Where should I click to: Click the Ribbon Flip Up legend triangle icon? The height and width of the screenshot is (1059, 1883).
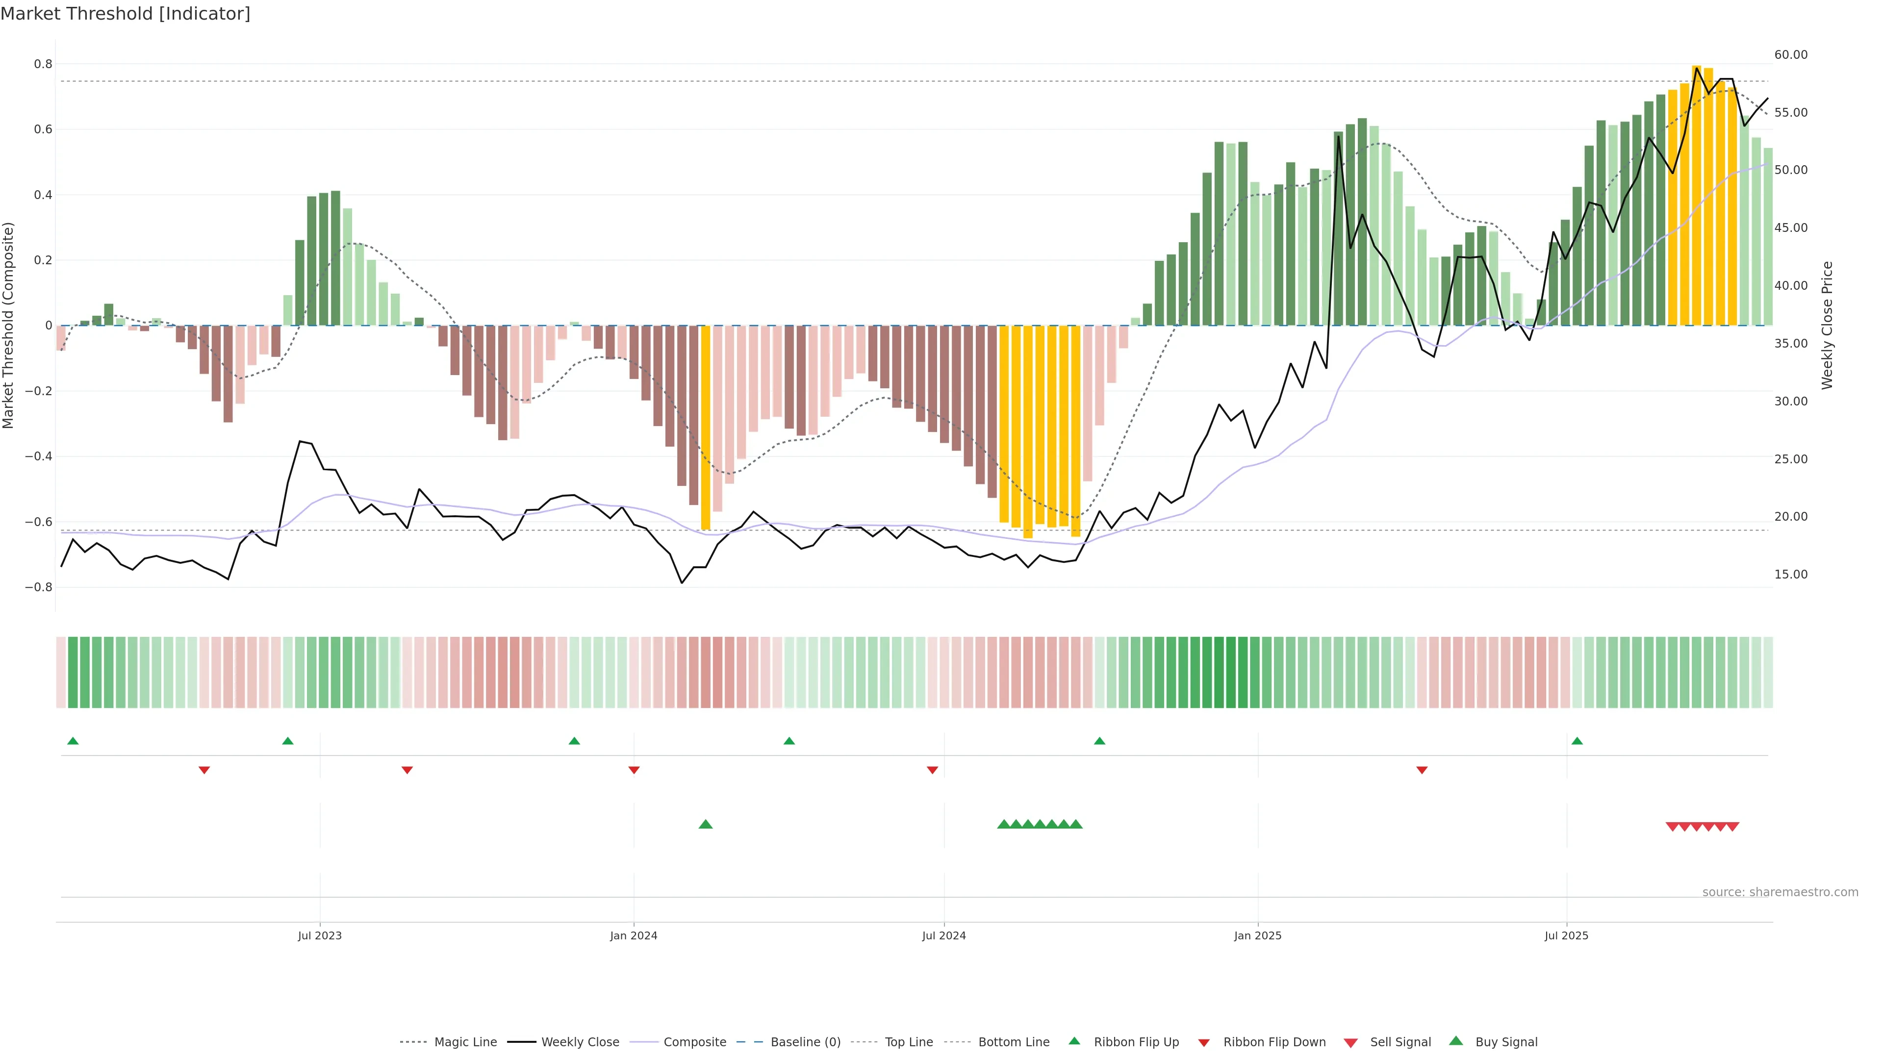point(1074,1041)
